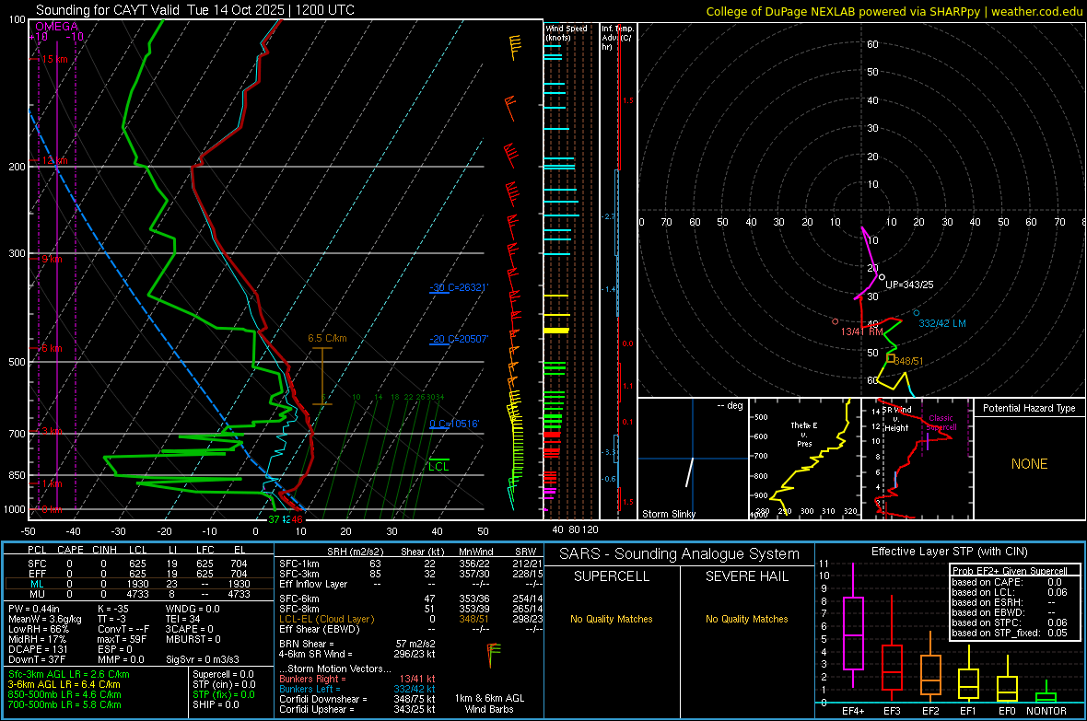
Task: Click 3-6km AGL LR = 6.4 C/km
Action: point(64,684)
